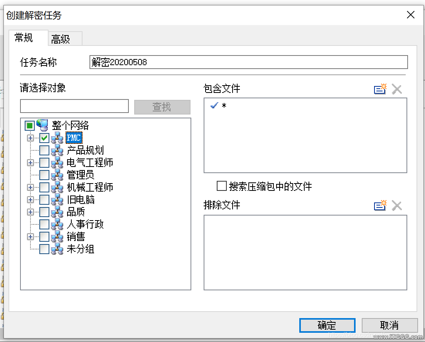
Task: Enable 搜索压缩包中的文件 checkbox
Action: (221, 186)
